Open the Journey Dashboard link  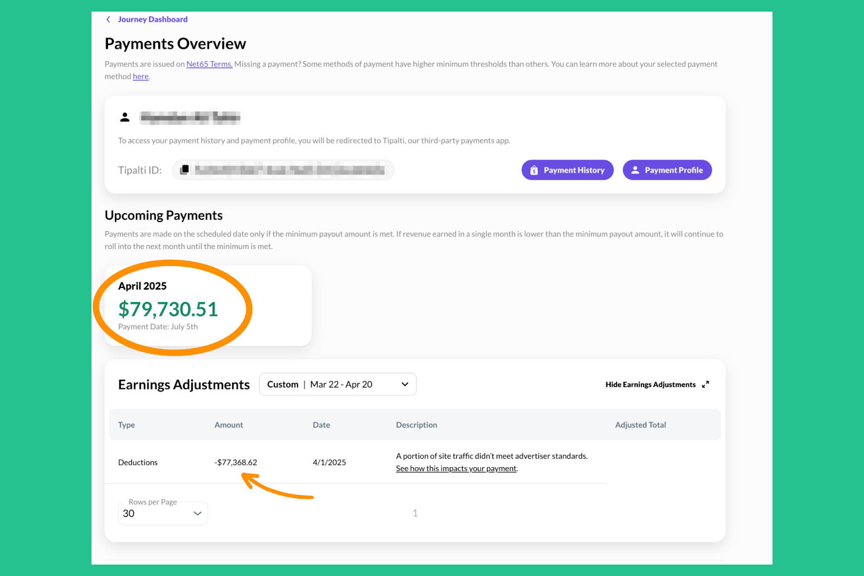pyautogui.click(x=152, y=19)
